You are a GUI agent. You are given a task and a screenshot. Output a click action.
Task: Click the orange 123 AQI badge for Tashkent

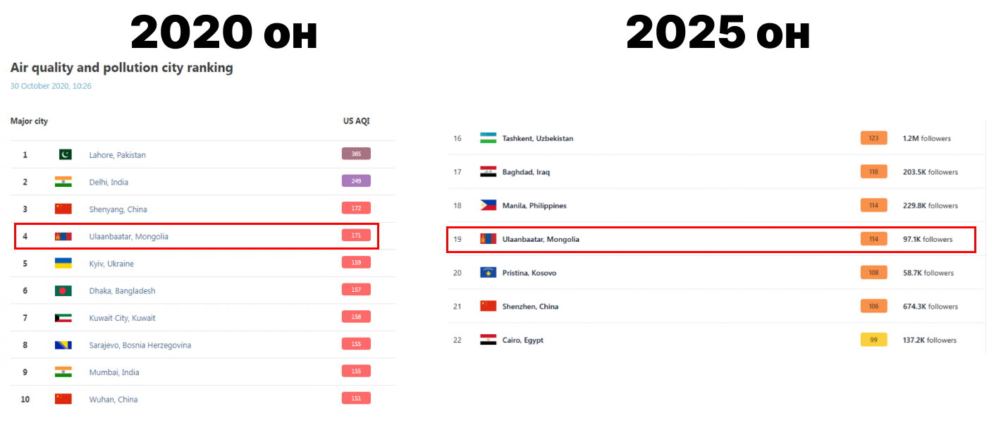pyautogui.click(x=873, y=138)
